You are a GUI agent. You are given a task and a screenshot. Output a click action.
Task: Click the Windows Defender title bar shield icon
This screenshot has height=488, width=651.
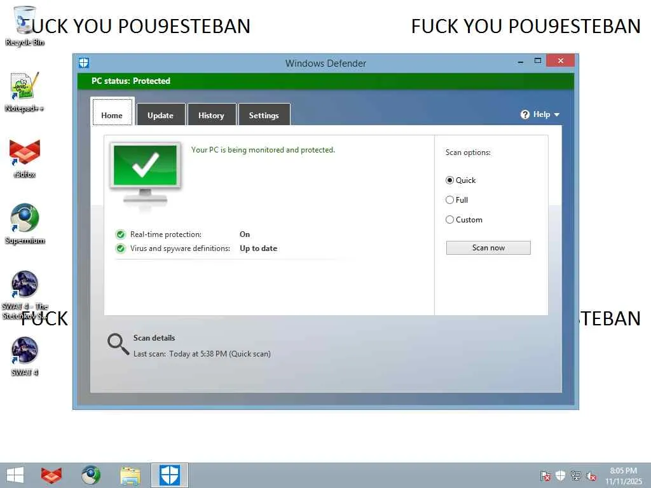pyautogui.click(x=84, y=63)
